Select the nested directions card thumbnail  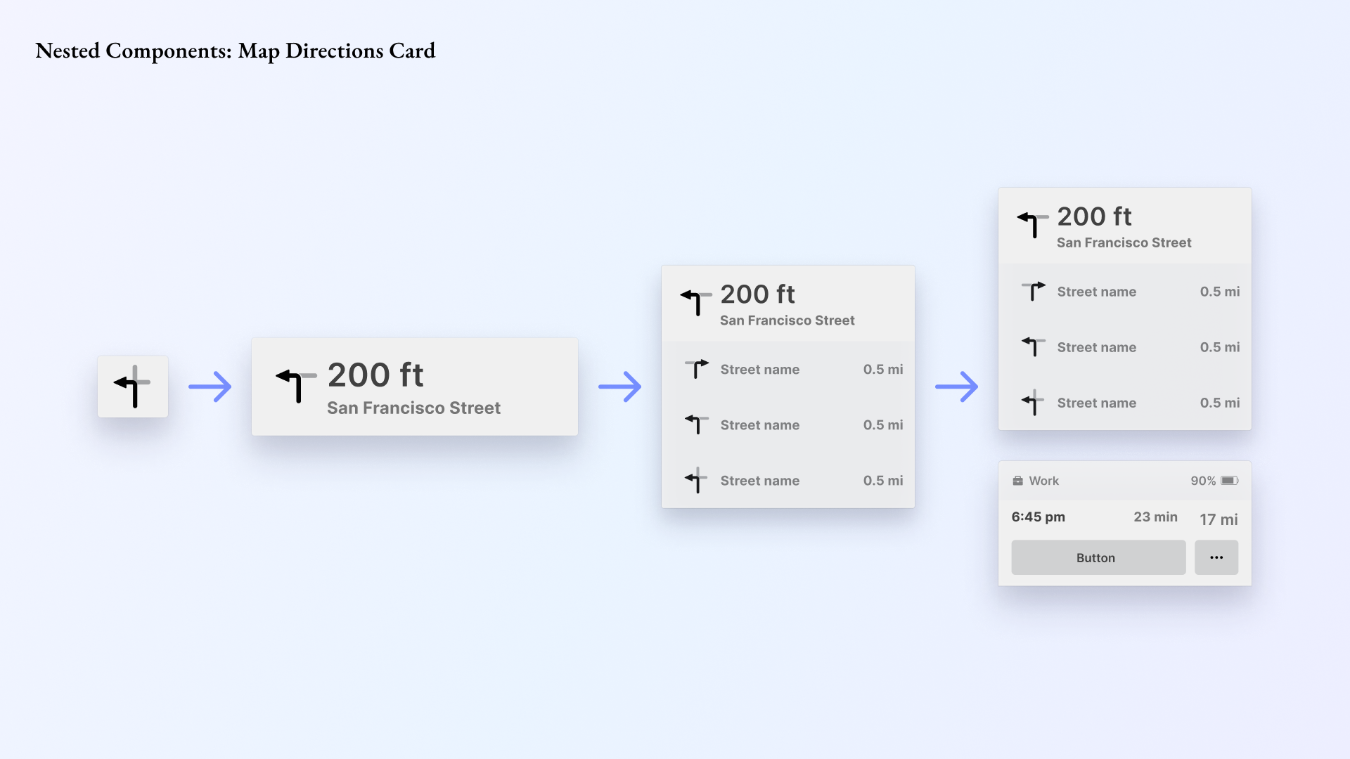[x=133, y=386]
